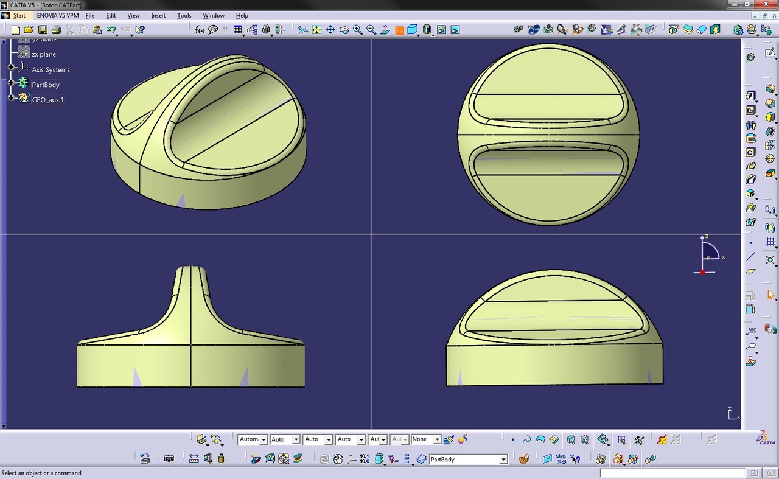Click the Start menu button

click(x=19, y=15)
